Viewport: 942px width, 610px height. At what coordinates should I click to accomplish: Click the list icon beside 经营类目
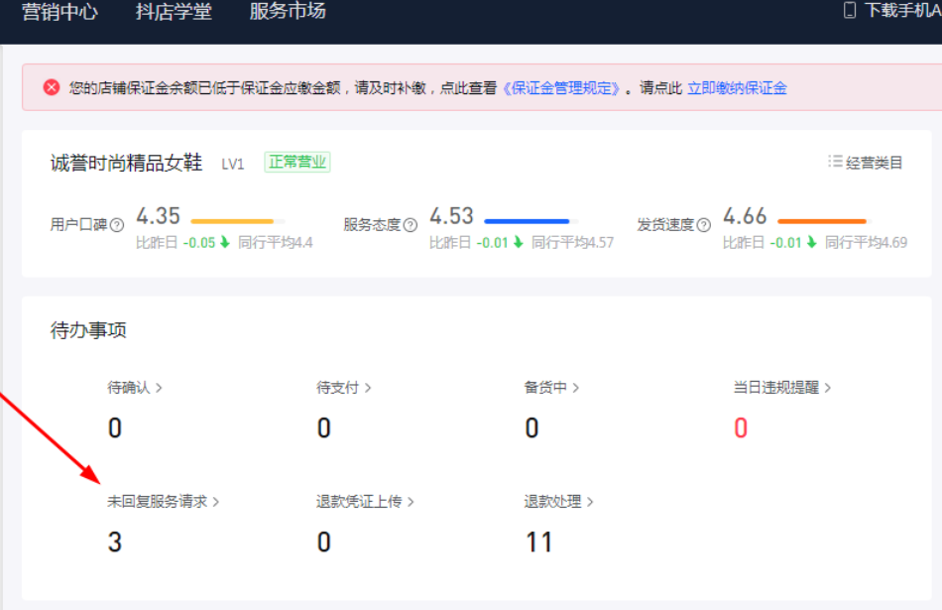835,161
